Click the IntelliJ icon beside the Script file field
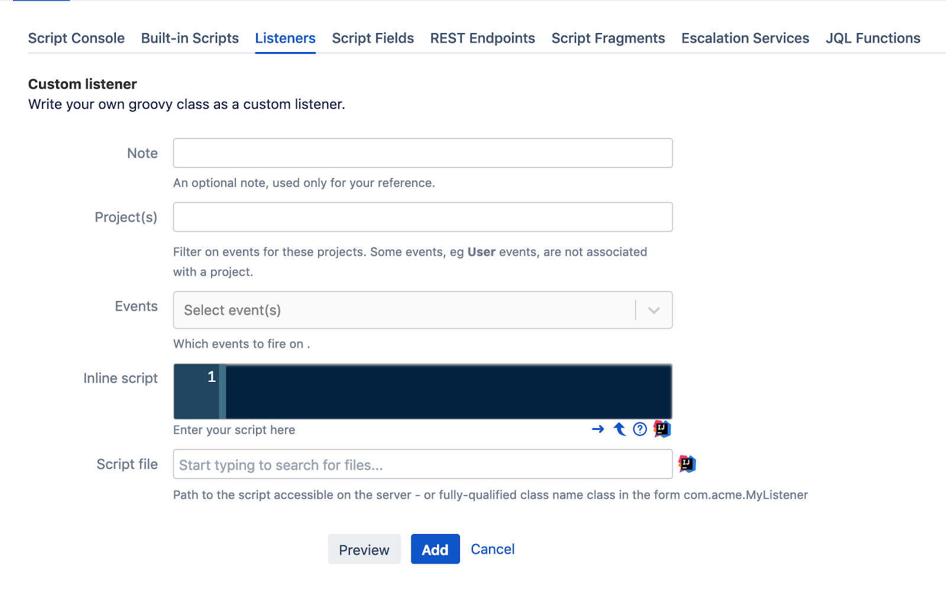 687,464
